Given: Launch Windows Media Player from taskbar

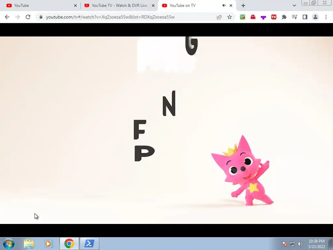Looking at the screenshot, I should tap(48, 243).
